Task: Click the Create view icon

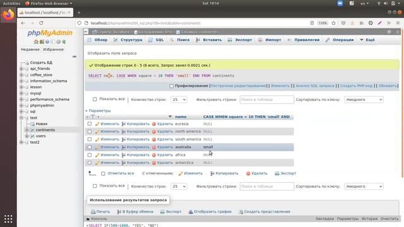Action: pos(241,212)
